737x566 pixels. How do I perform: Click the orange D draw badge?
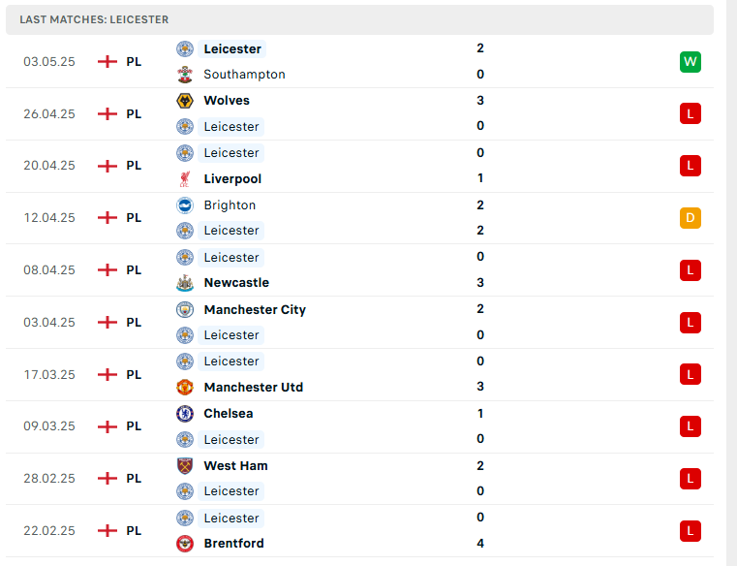(x=690, y=218)
